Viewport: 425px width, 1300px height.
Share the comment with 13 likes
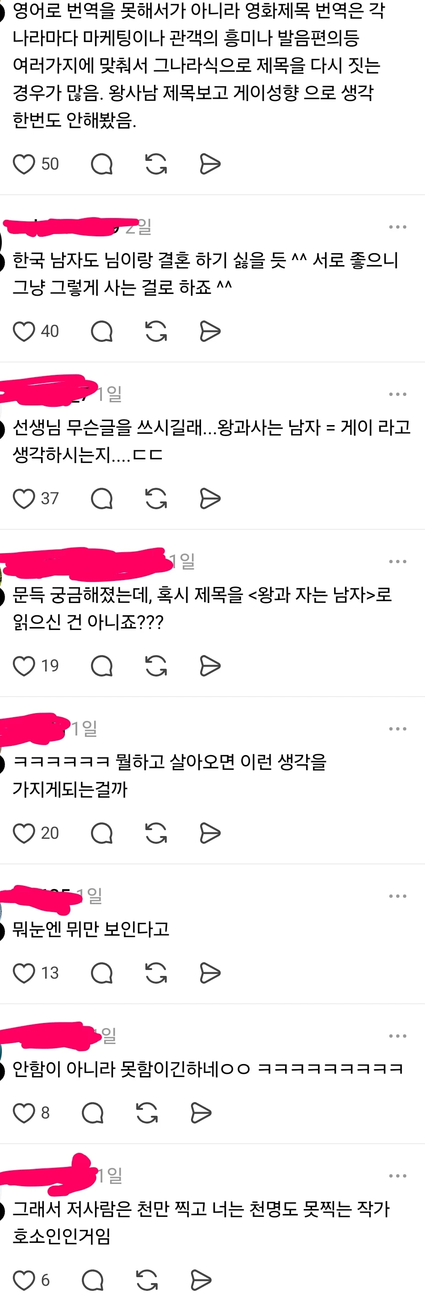pos(210,973)
